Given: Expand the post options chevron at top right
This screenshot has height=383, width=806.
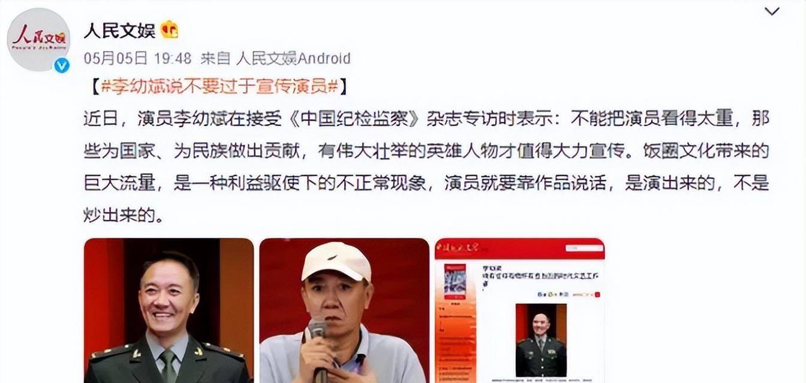Looking at the screenshot, I should coord(772,11).
